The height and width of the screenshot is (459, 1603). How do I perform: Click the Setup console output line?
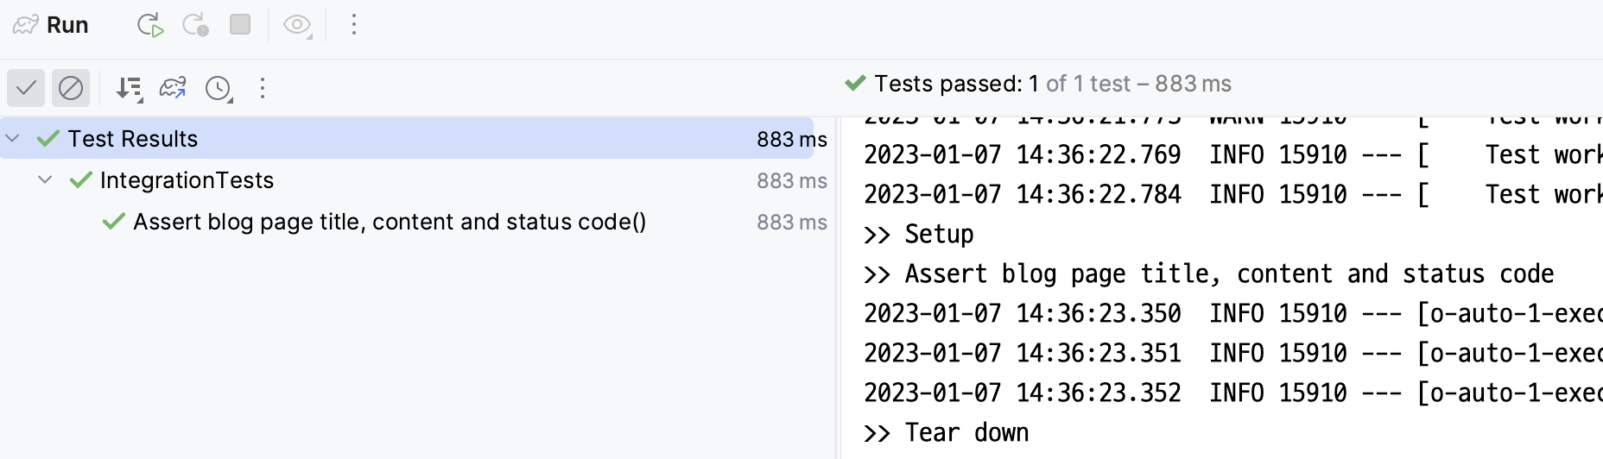pyautogui.click(x=919, y=234)
